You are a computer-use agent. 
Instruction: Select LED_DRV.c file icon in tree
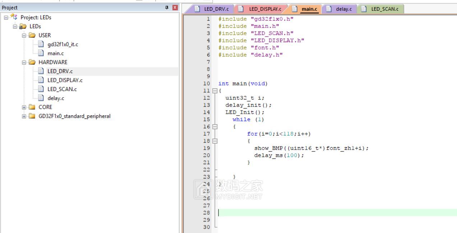(x=41, y=71)
